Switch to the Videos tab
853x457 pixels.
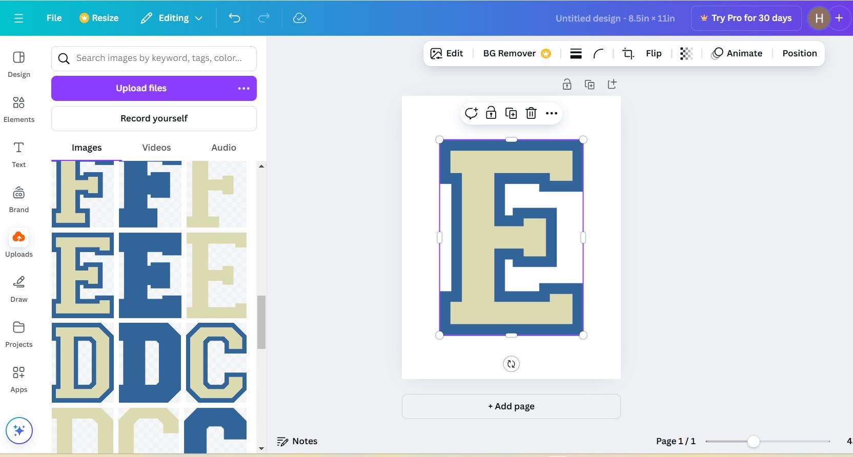pos(156,148)
